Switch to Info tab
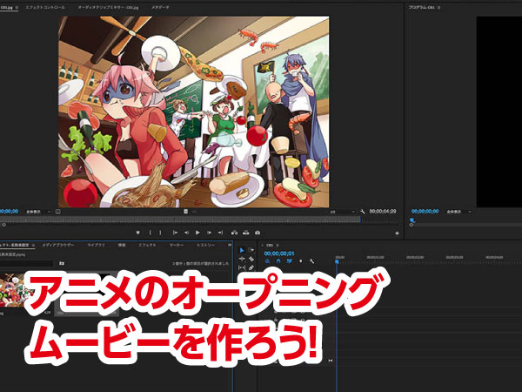 (x=122, y=245)
